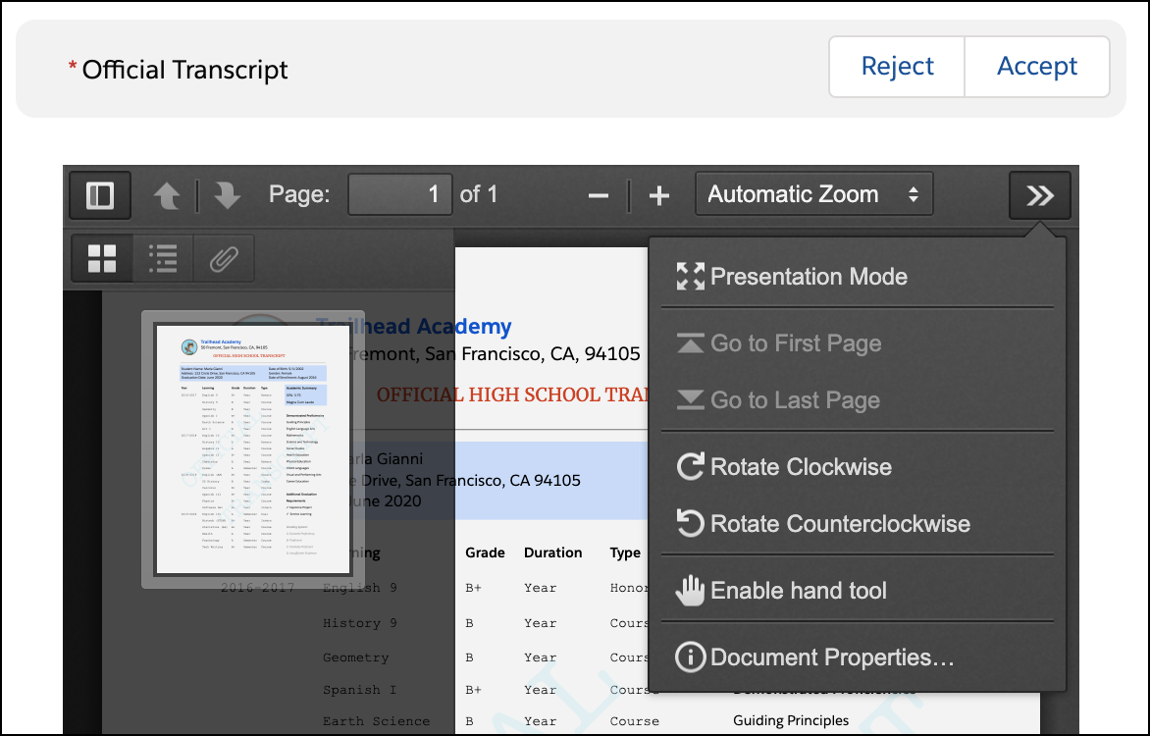Show attachments paperclip view
This screenshot has height=736, width=1150.
pyautogui.click(x=224, y=259)
